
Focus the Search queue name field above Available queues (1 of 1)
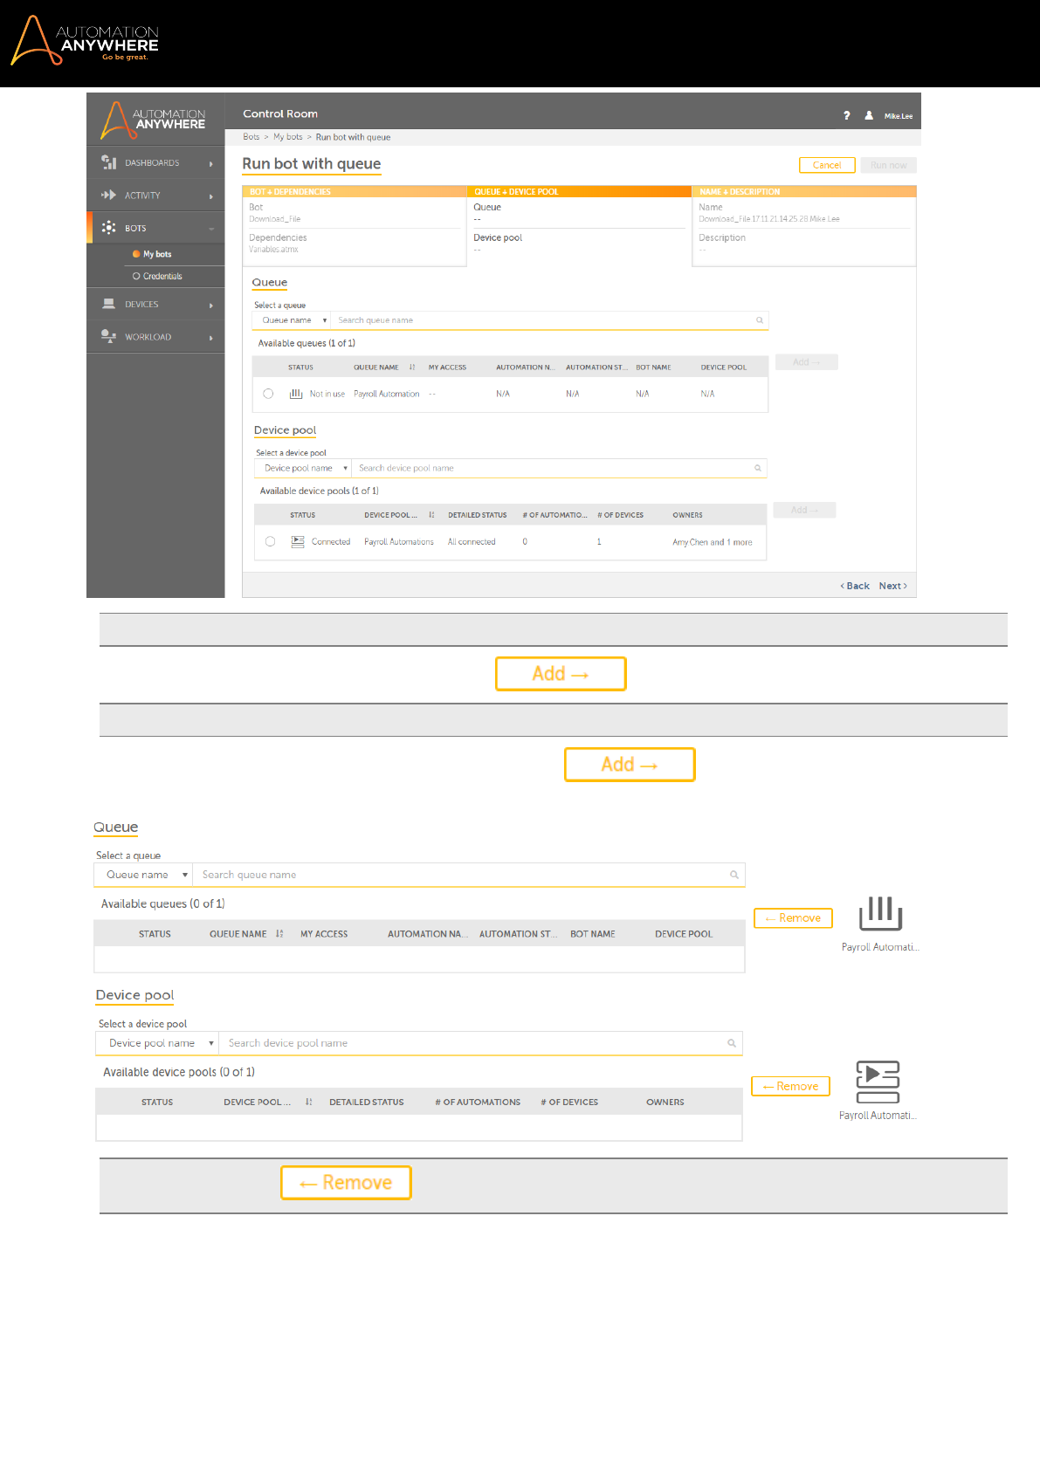[x=549, y=320]
